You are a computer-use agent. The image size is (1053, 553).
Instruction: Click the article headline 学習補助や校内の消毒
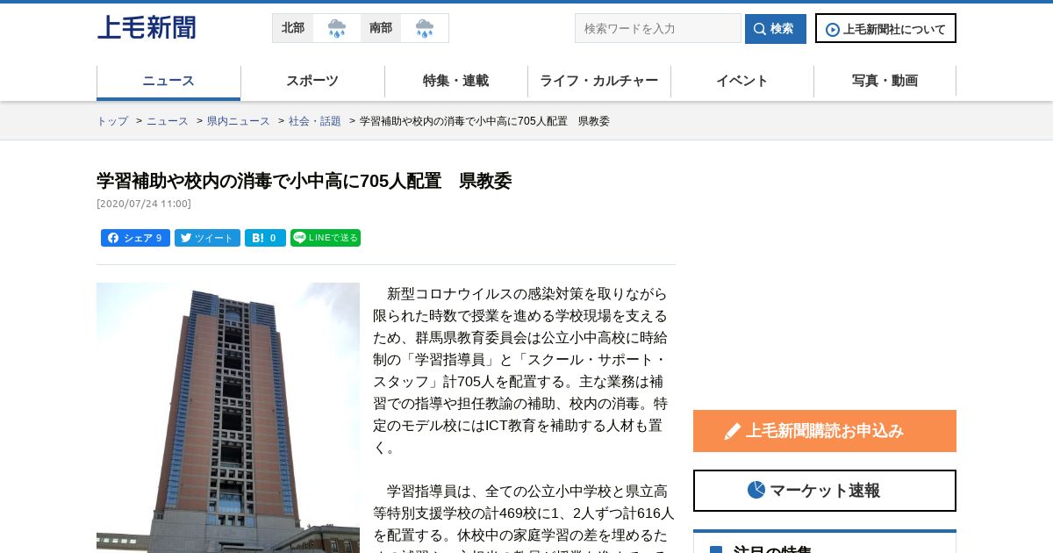pos(304,181)
